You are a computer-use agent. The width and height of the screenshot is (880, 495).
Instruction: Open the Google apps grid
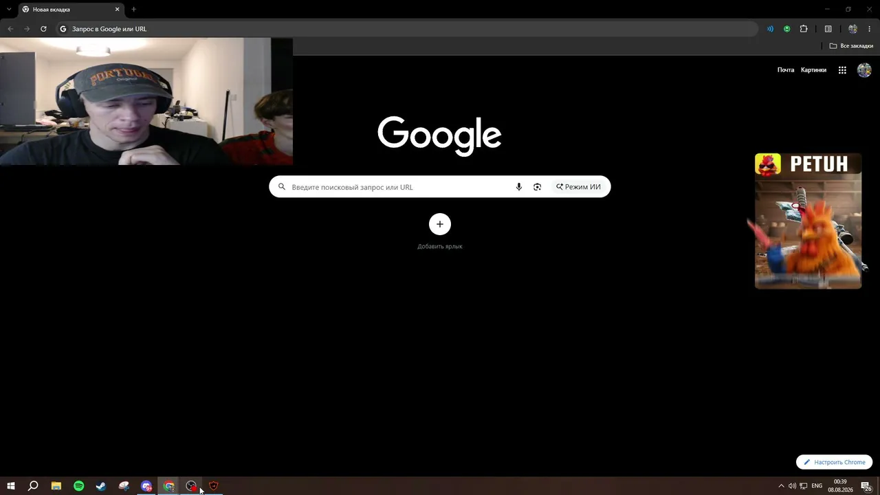point(842,70)
